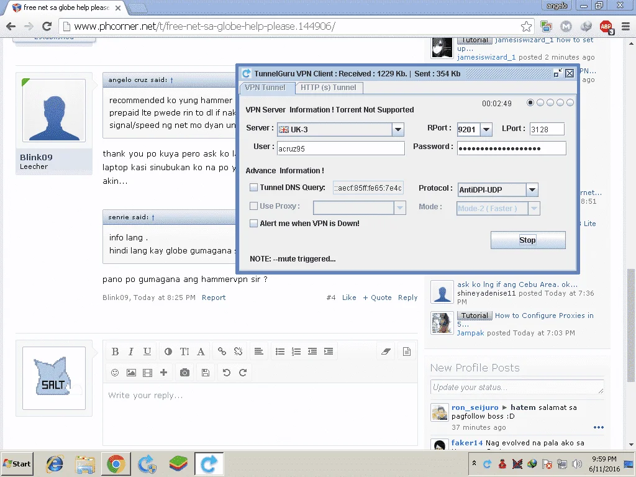Click the Write your reply text area
The image size is (636, 477).
point(260,414)
